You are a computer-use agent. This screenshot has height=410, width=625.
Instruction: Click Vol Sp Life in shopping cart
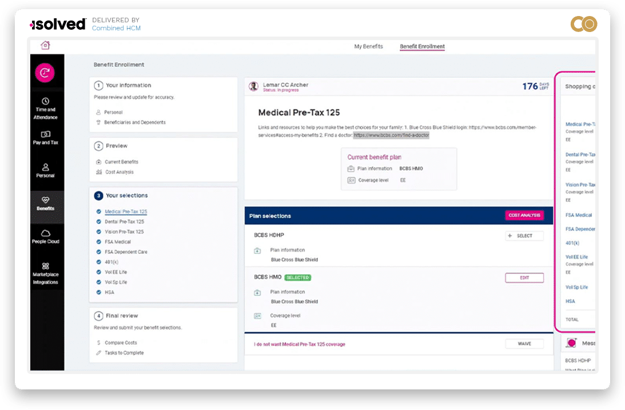coord(576,287)
